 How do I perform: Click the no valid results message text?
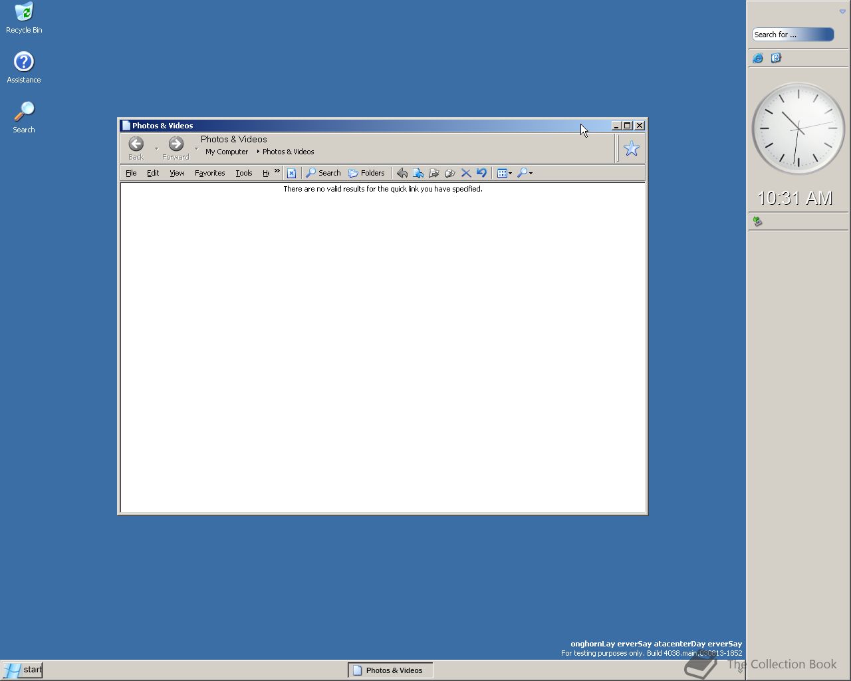pos(383,189)
